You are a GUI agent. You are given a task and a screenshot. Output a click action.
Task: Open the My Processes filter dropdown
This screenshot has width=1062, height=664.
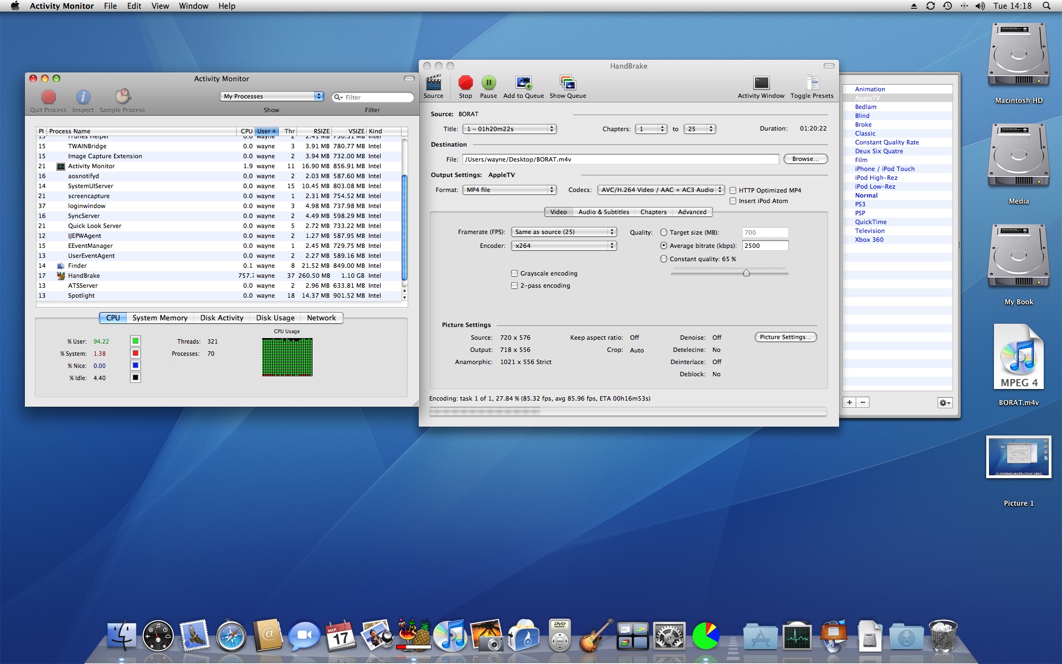pyautogui.click(x=272, y=96)
